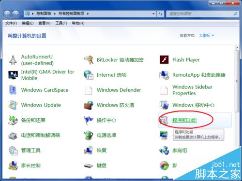Open the 备份和还原 icon
Image resolution: width=242 pixels, height=181 pixels.
(x=13, y=120)
